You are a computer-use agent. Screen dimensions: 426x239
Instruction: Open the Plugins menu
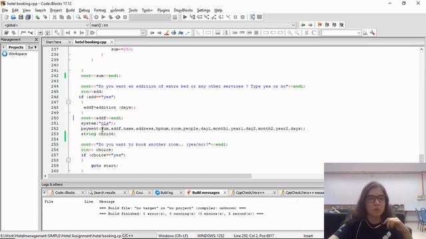pos(163,11)
